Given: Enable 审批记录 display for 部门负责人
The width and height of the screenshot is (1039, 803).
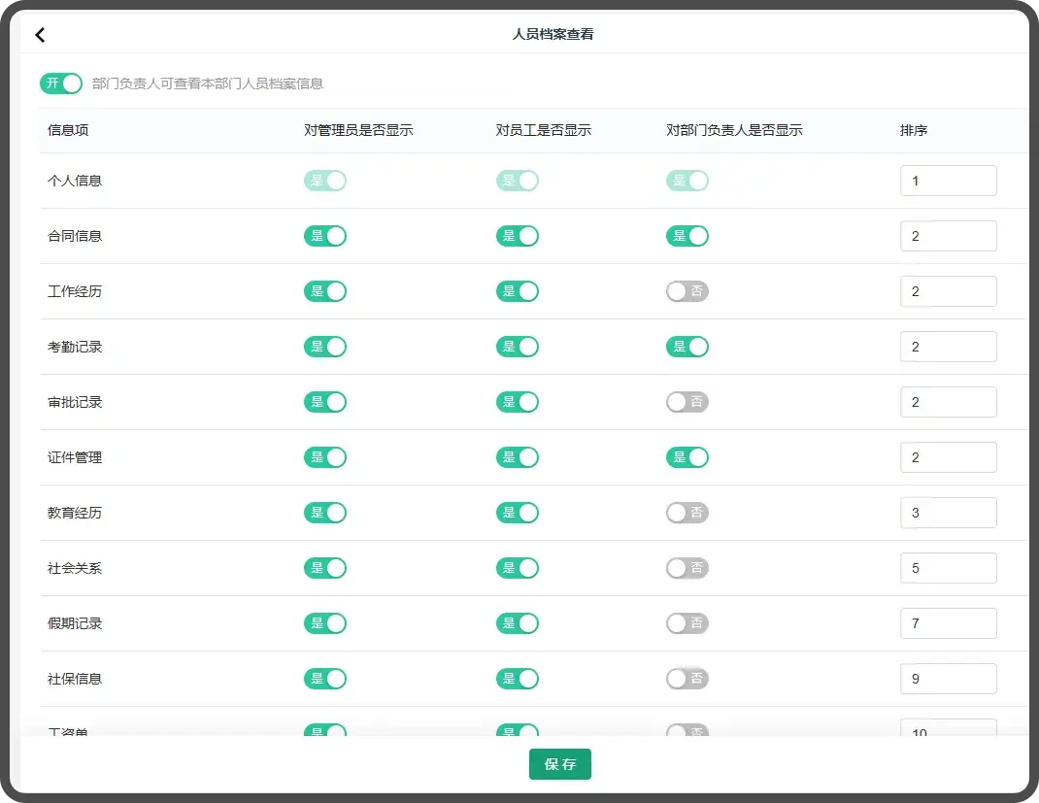Looking at the screenshot, I should pos(687,402).
